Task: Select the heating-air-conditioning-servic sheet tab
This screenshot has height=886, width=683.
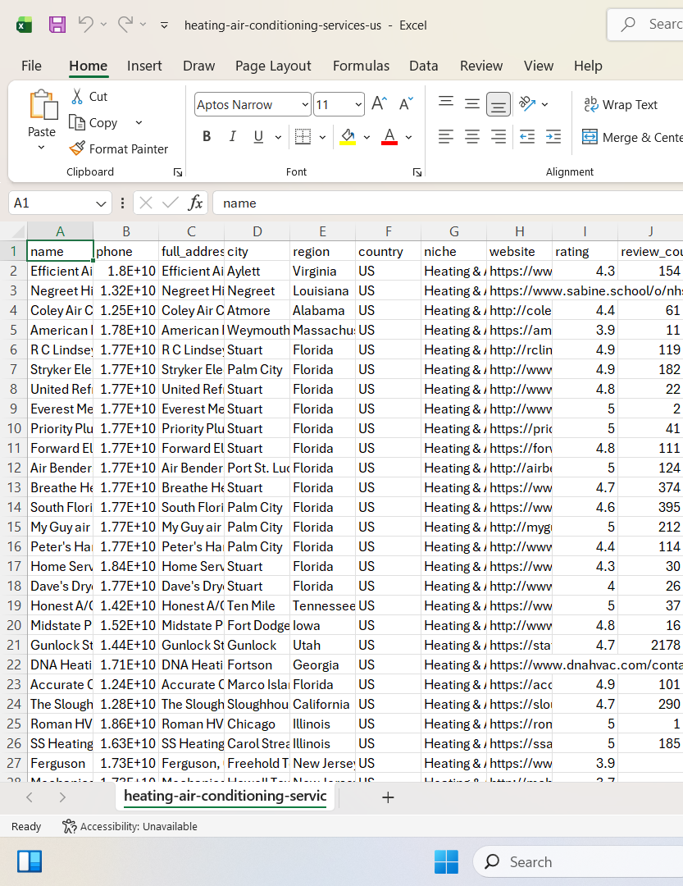Action: point(225,796)
